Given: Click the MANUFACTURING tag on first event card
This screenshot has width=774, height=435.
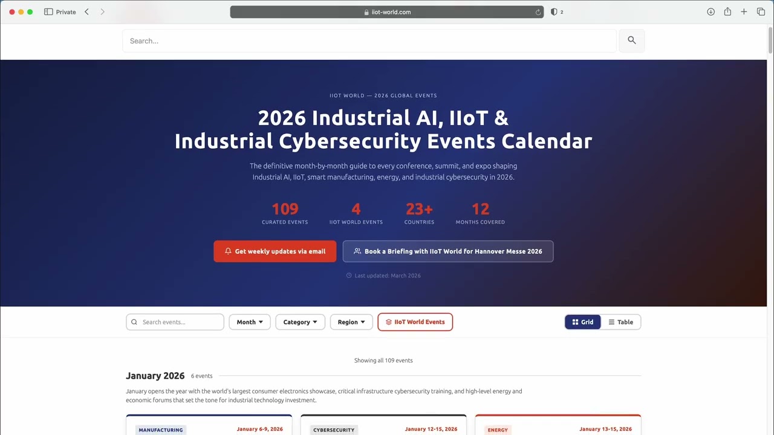Looking at the screenshot, I should [x=160, y=430].
